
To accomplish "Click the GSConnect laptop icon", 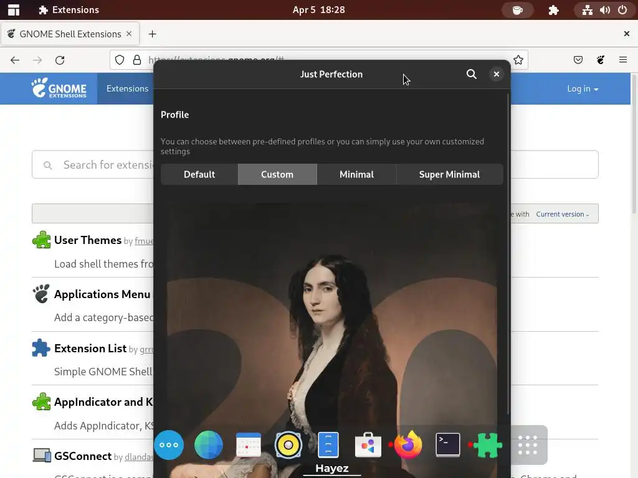I will point(42,456).
